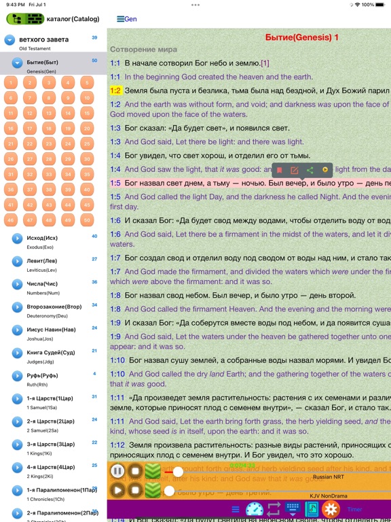Play audio from verse popup icon
This screenshot has height=522, width=391.
(325, 170)
